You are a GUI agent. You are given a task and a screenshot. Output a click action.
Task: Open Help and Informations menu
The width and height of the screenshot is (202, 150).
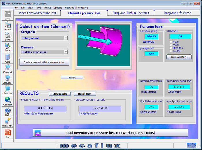[x=76, y=8]
